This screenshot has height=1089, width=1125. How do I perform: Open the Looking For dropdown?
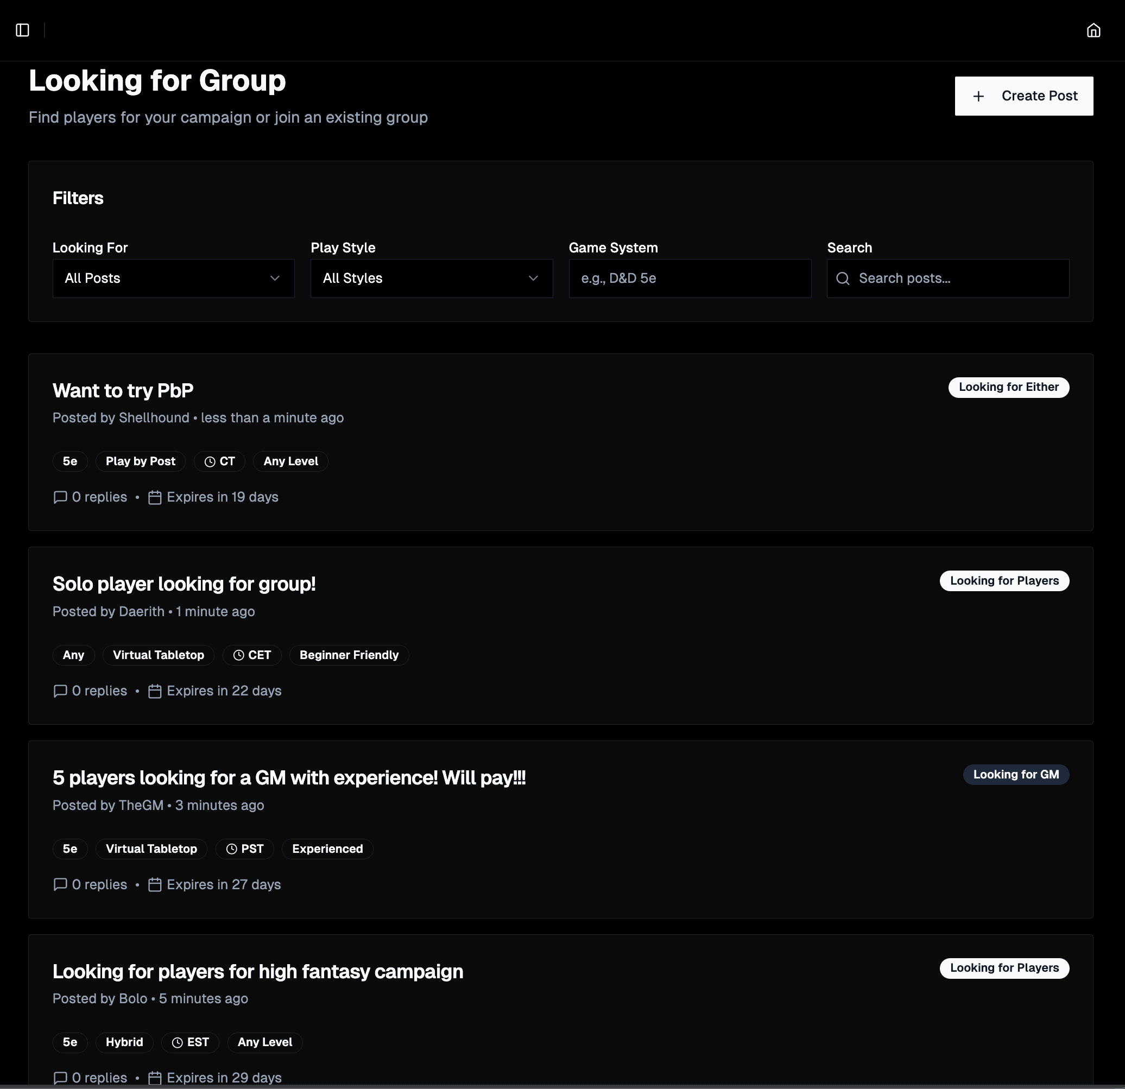coord(173,278)
